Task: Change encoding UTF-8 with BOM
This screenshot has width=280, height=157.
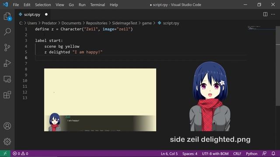Action: click(215, 154)
